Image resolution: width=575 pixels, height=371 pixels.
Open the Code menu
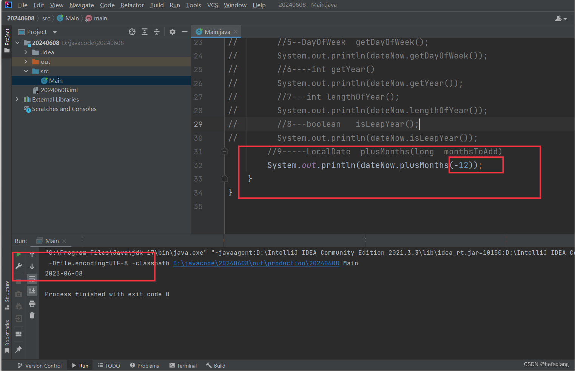click(x=107, y=5)
